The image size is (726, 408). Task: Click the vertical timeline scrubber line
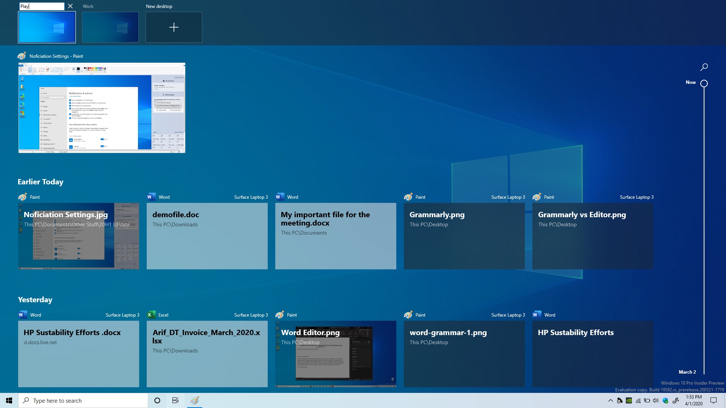tap(704, 230)
